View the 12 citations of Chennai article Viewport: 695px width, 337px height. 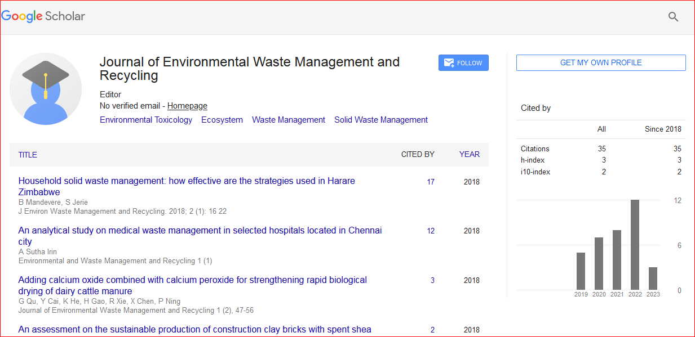431,231
